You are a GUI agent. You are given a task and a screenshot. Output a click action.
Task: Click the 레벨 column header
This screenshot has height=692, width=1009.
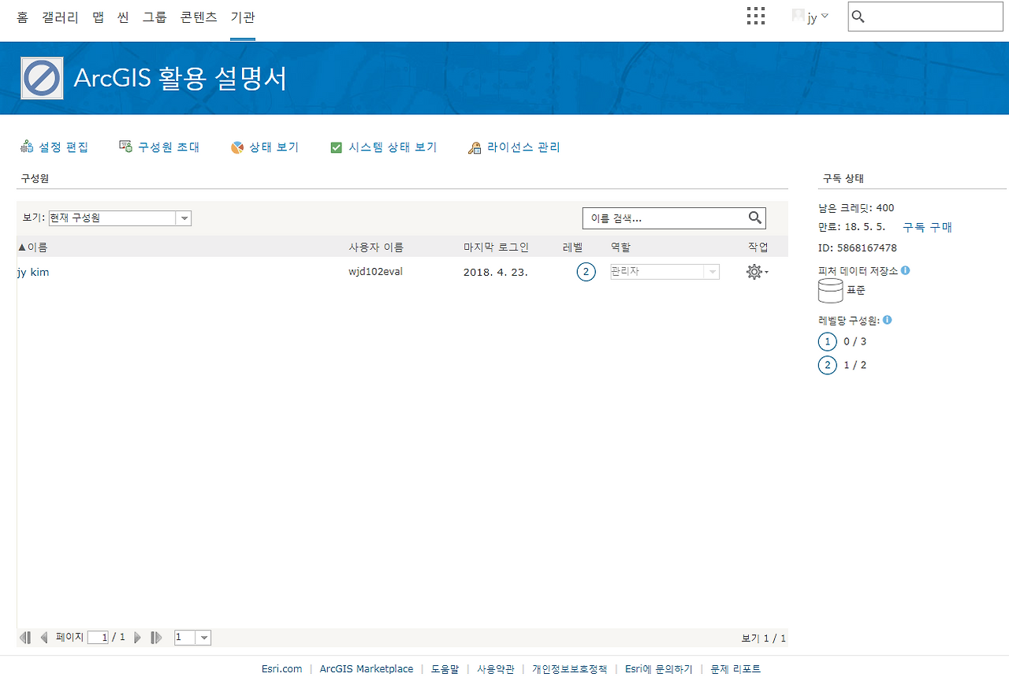(573, 247)
